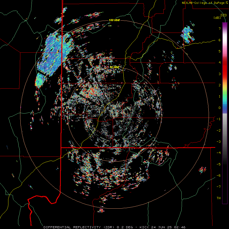The height and width of the screenshot is (229, 229).
Task: Click the -1 value on the color scale
Action: pyautogui.click(x=219, y=119)
